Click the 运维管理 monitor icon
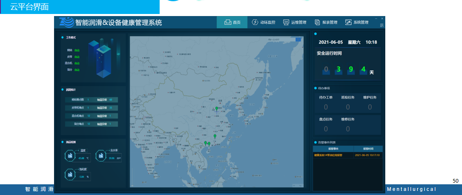The width and height of the screenshot is (462, 195). tap(286, 22)
